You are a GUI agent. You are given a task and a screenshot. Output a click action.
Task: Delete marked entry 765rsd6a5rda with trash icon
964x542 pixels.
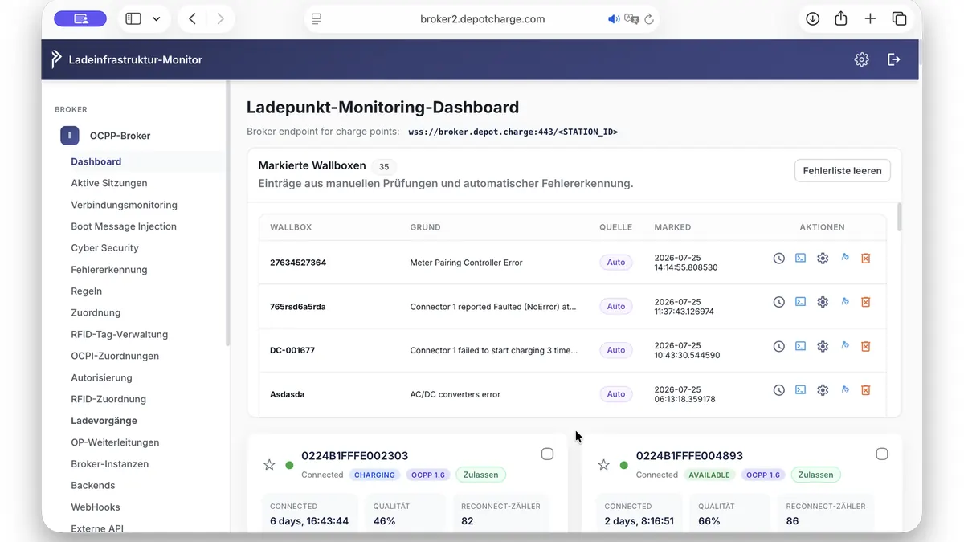click(x=866, y=302)
